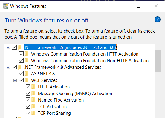The width and height of the screenshot is (165, 118).
Task: Uncheck Message Queuing (MSMQ) Activation checkbox
Action: coord(28,94)
